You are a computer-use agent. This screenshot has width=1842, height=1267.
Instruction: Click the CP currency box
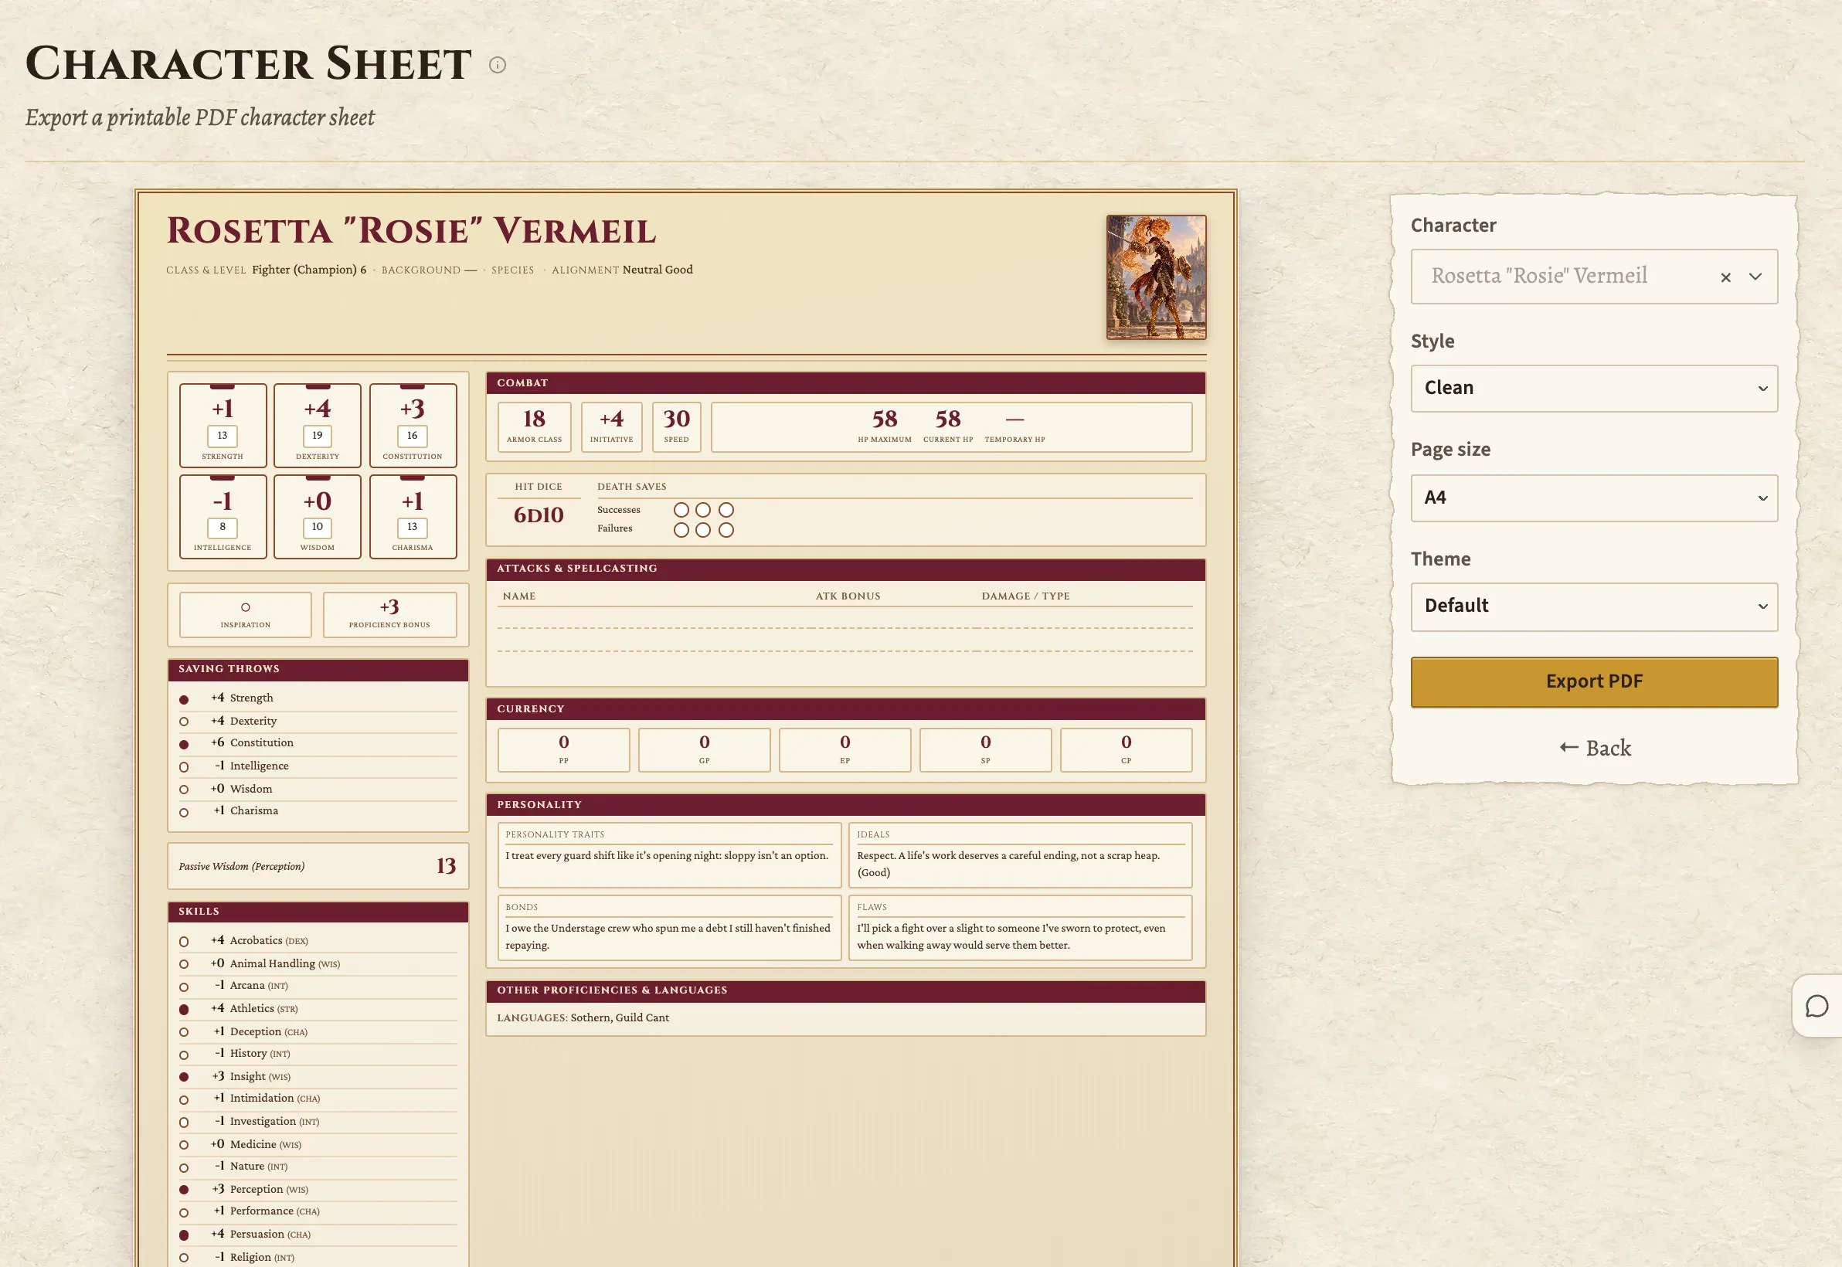(1126, 749)
